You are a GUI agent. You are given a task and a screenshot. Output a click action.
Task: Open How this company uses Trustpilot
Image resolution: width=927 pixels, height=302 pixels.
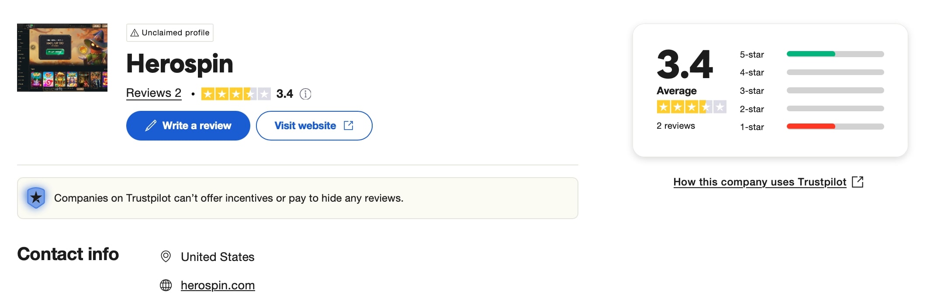(x=760, y=182)
